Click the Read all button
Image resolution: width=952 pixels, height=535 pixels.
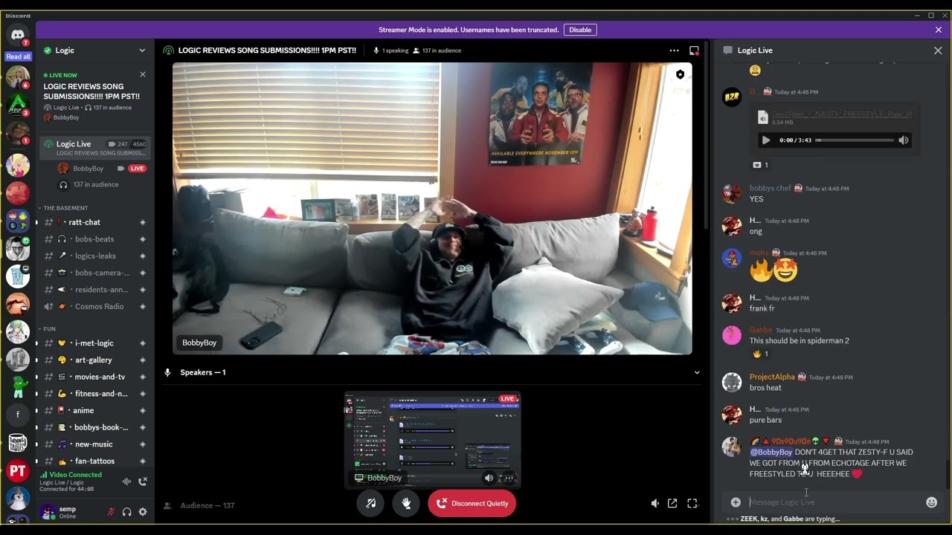click(x=18, y=56)
